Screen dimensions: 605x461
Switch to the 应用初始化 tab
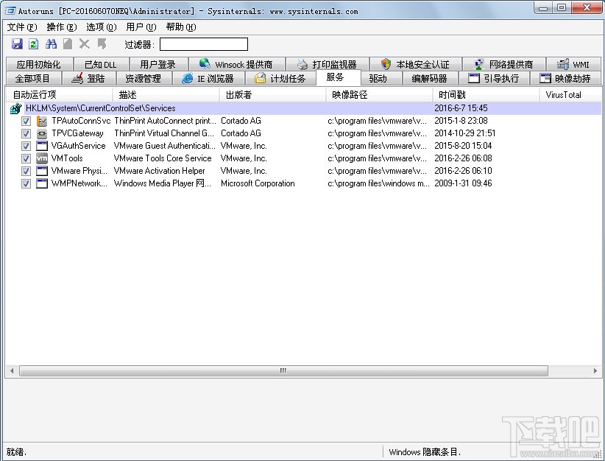point(39,64)
